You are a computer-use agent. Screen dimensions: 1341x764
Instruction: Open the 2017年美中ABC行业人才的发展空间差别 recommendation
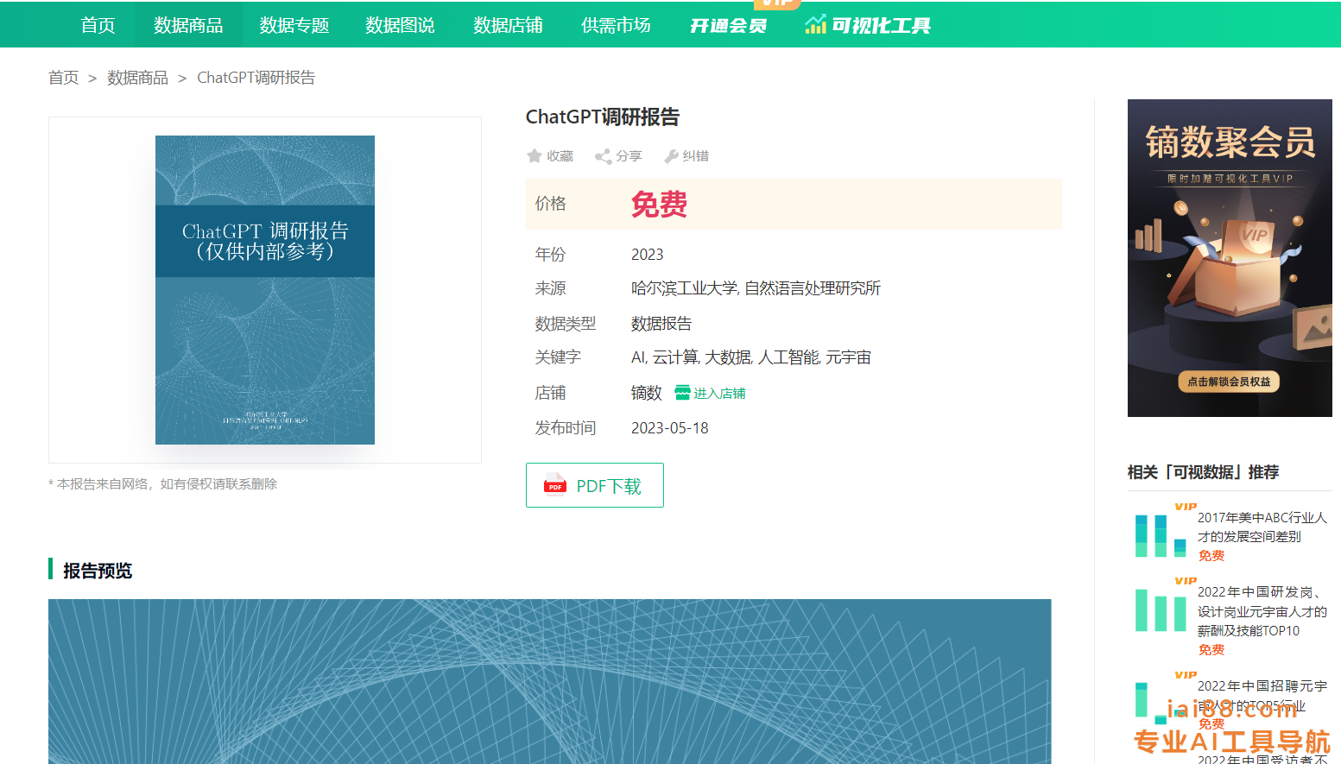coord(1262,527)
